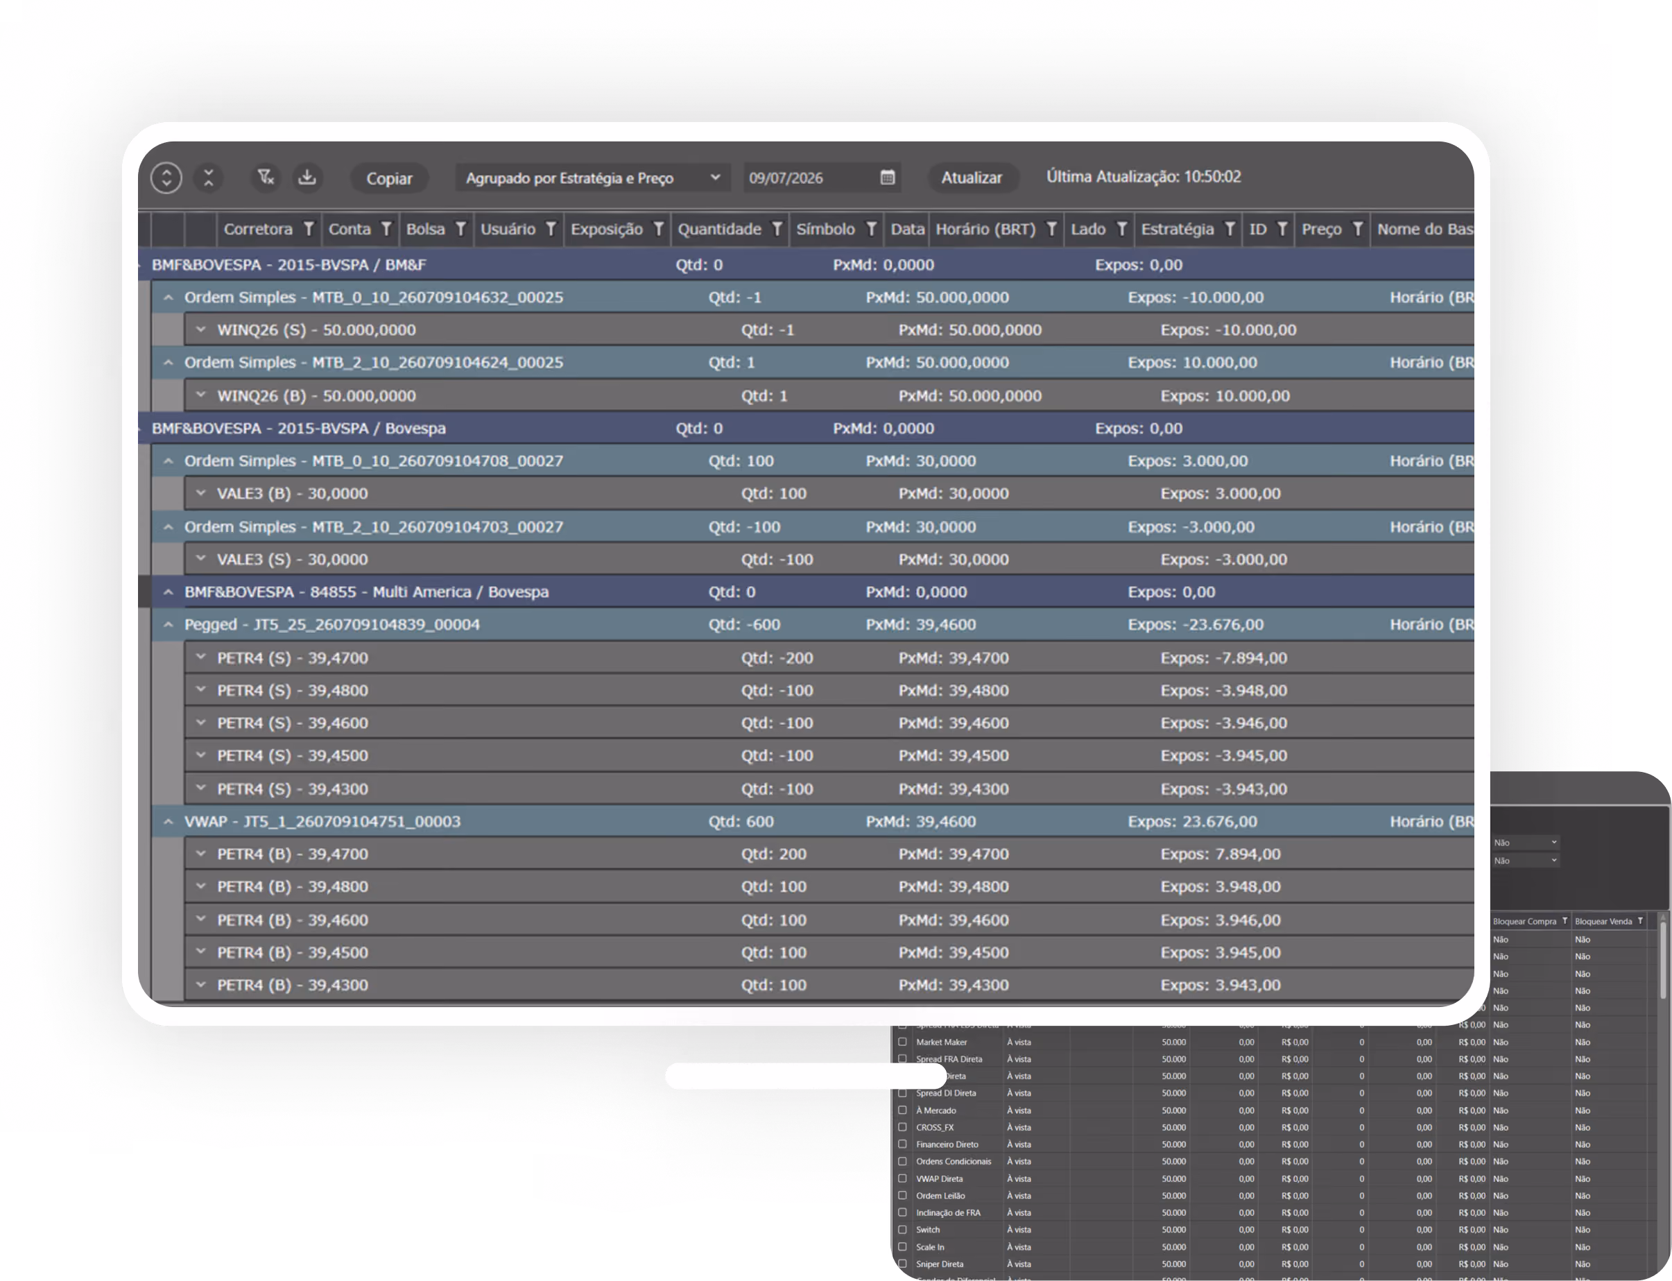
Task: Click the export download icon
Action: pyautogui.click(x=307, y=177)
